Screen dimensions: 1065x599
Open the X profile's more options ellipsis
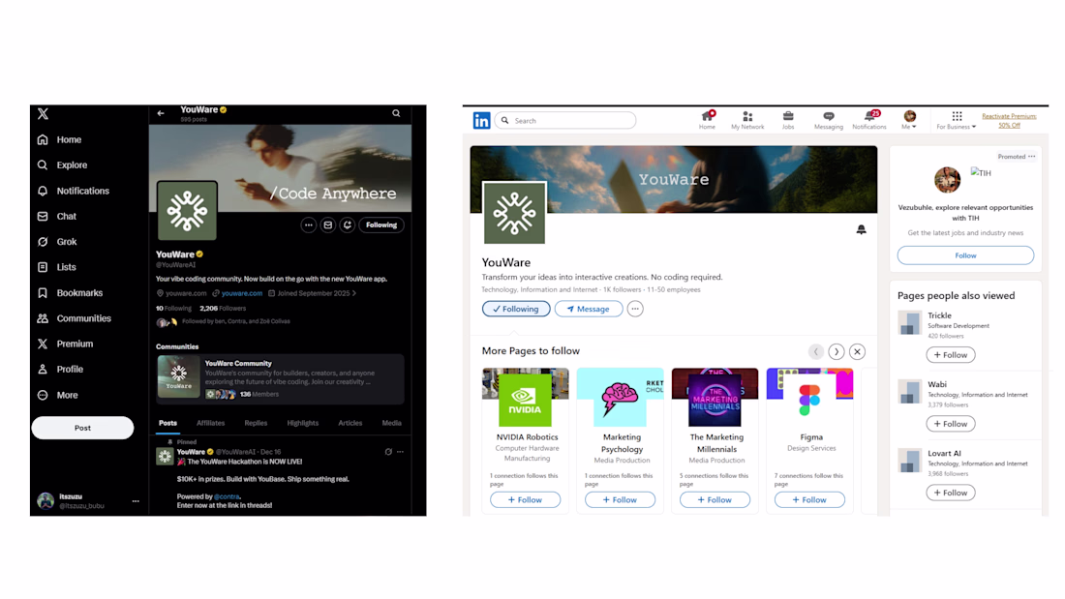tap(308, 225)
